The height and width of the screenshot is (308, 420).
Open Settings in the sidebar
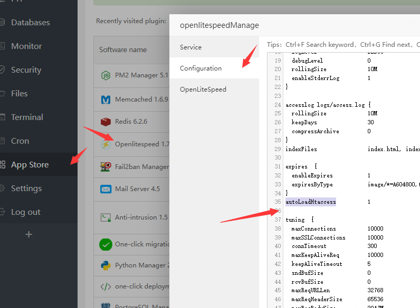26,188
